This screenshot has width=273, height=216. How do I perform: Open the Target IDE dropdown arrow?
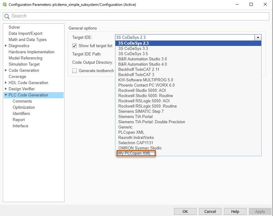pos(258,37)
